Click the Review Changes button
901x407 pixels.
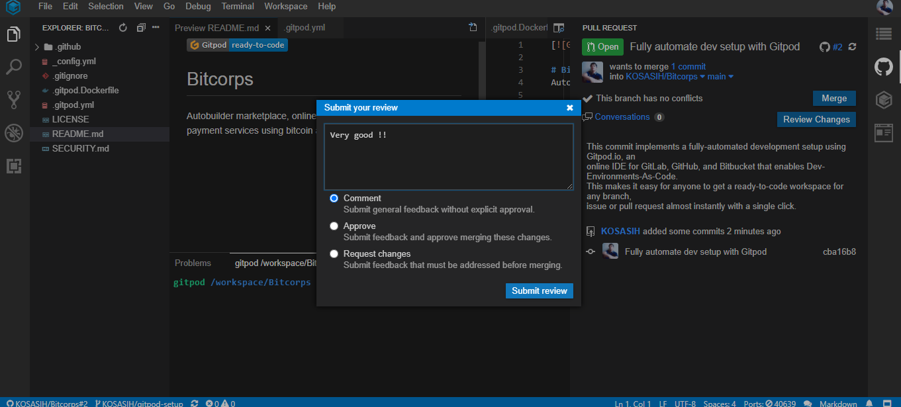pos(816,119)
